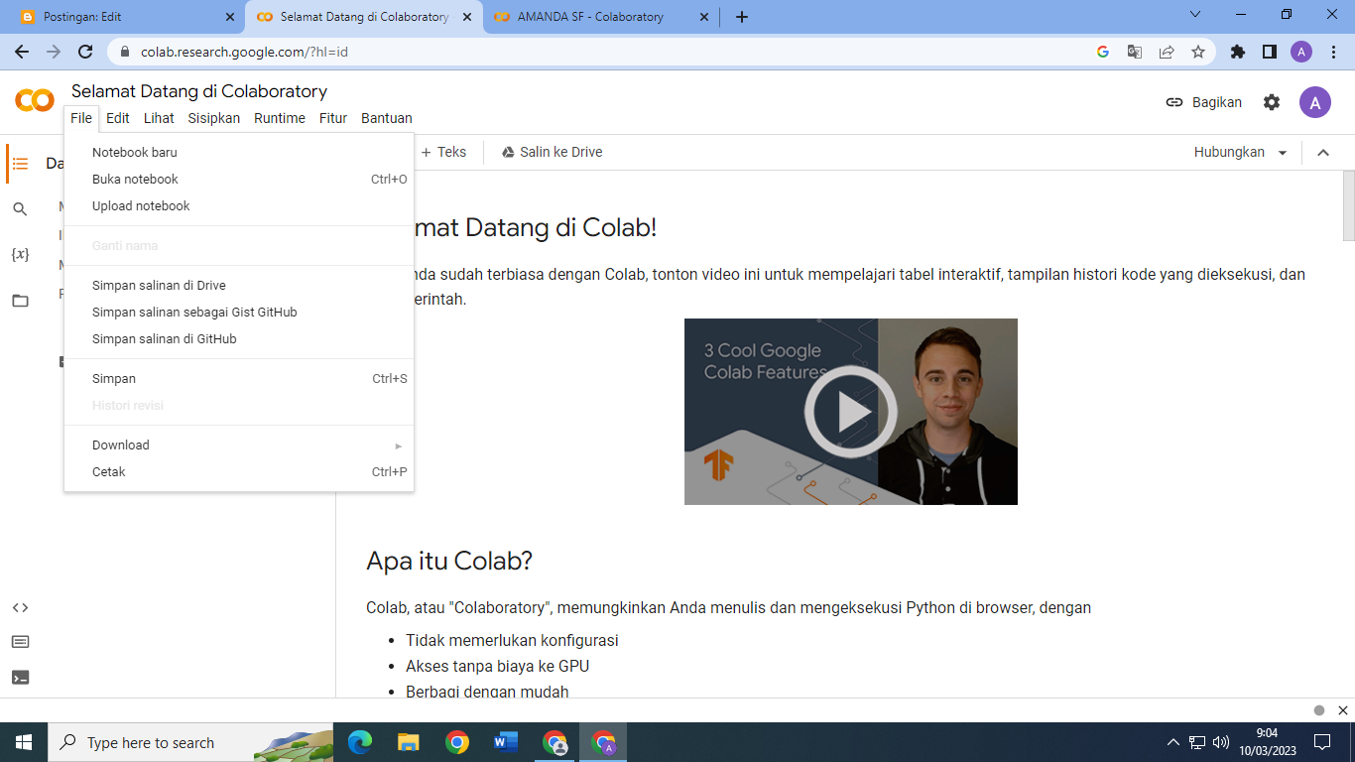Viewport: 1355px width, 762px height.
Task: Open the Bantuan menu
Action: coord(387,118)
